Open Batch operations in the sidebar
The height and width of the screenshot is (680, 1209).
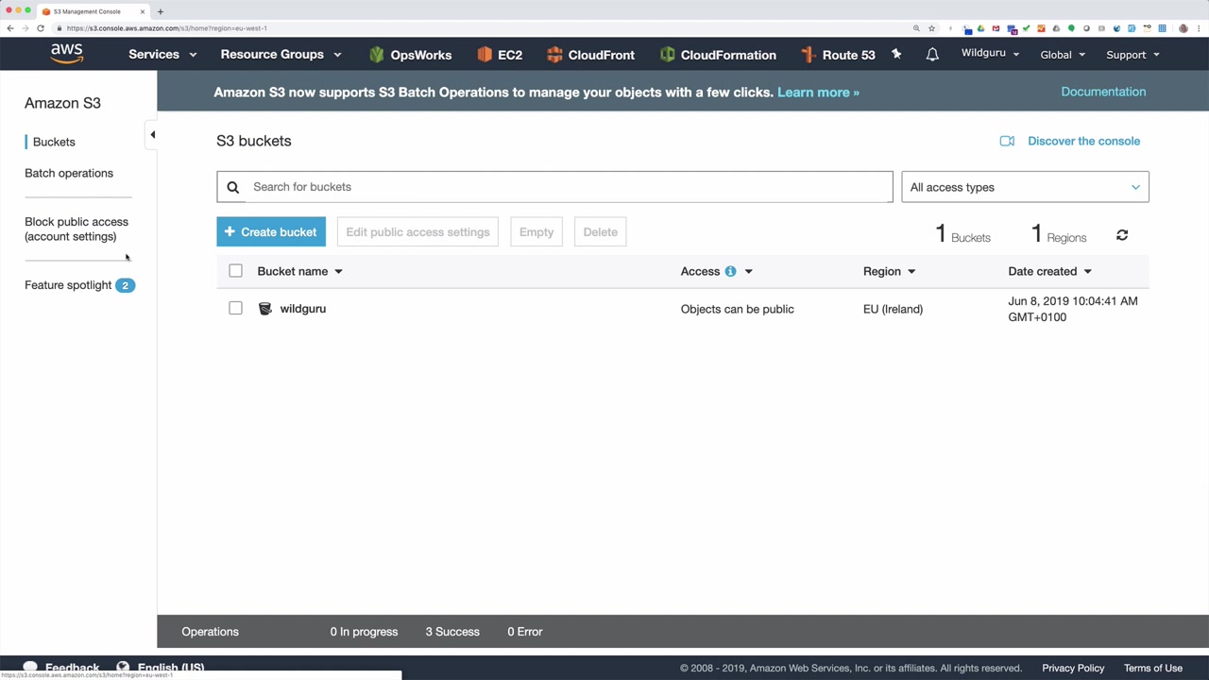69,173
